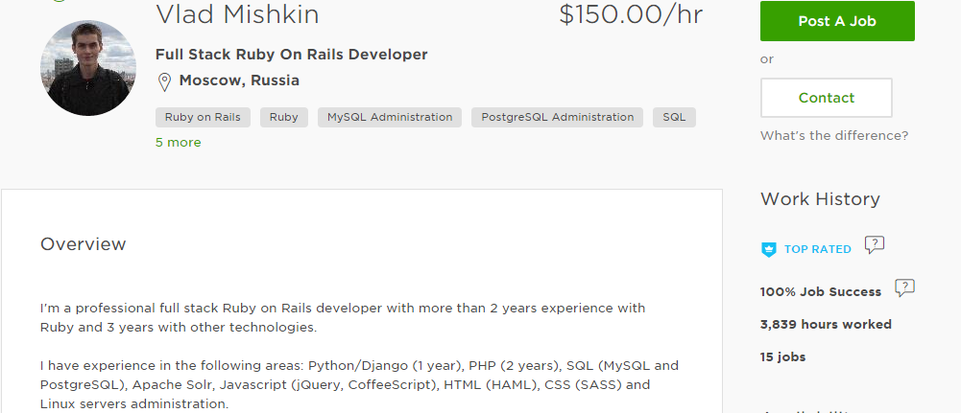Select the PostgreSQL Administration skill tag

click(x=557, y=118)
